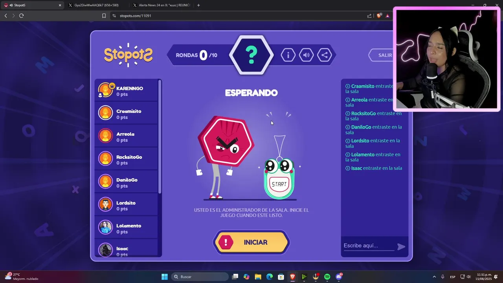This screenshot has height=283, width=503.
Task: Launch Copilot from the taskbar
Action: [246, 277]
